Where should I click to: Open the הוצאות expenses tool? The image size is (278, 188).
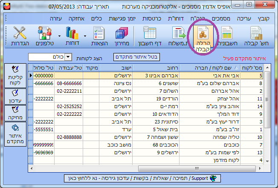tap(99, 36)
